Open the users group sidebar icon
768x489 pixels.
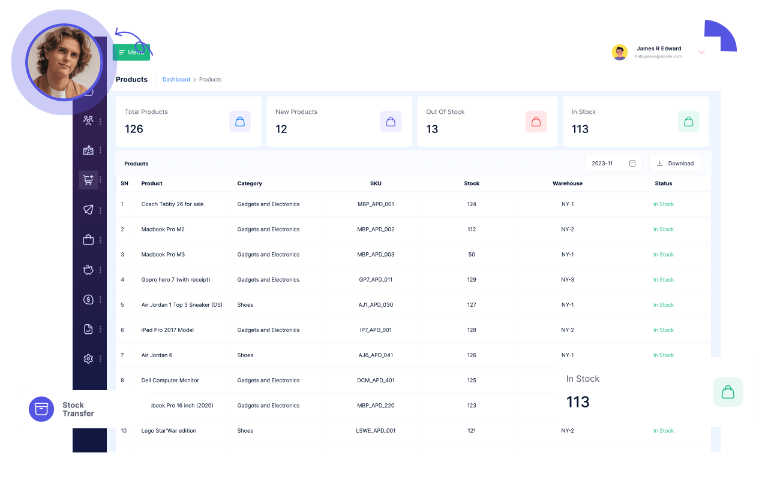(88, 120)
